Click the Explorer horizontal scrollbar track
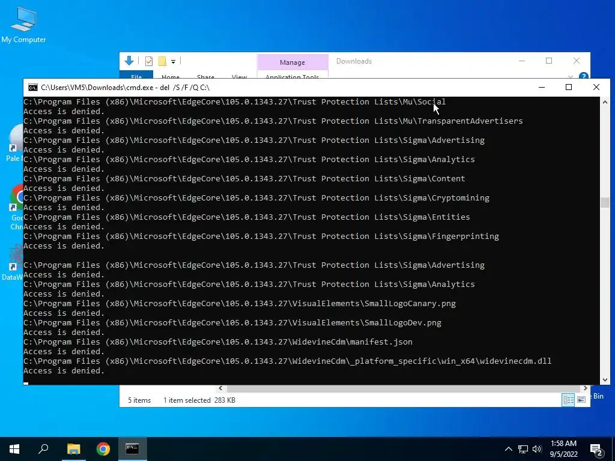This screenshot has height=461, width=615. [403, 388]
